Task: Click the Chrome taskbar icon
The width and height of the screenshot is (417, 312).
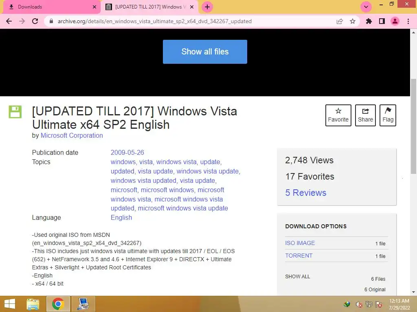Action: coord(58,304)
